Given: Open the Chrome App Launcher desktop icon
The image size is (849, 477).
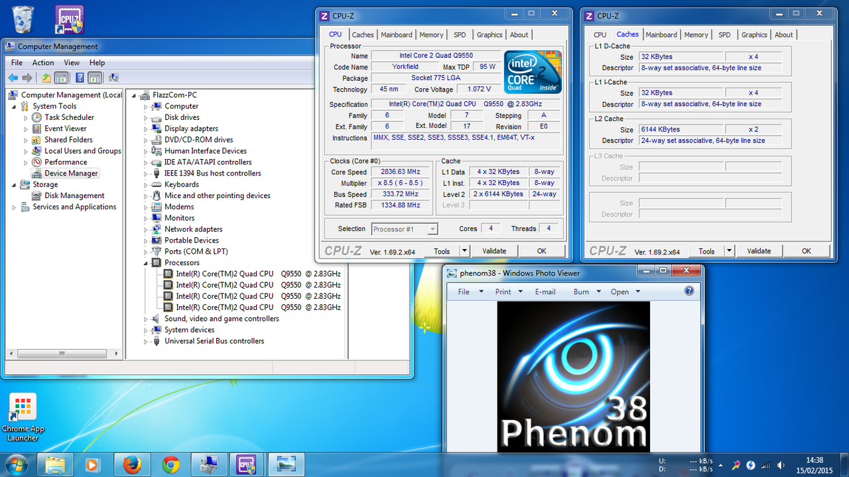Looking at the screenshot, I should click(23, 417).
